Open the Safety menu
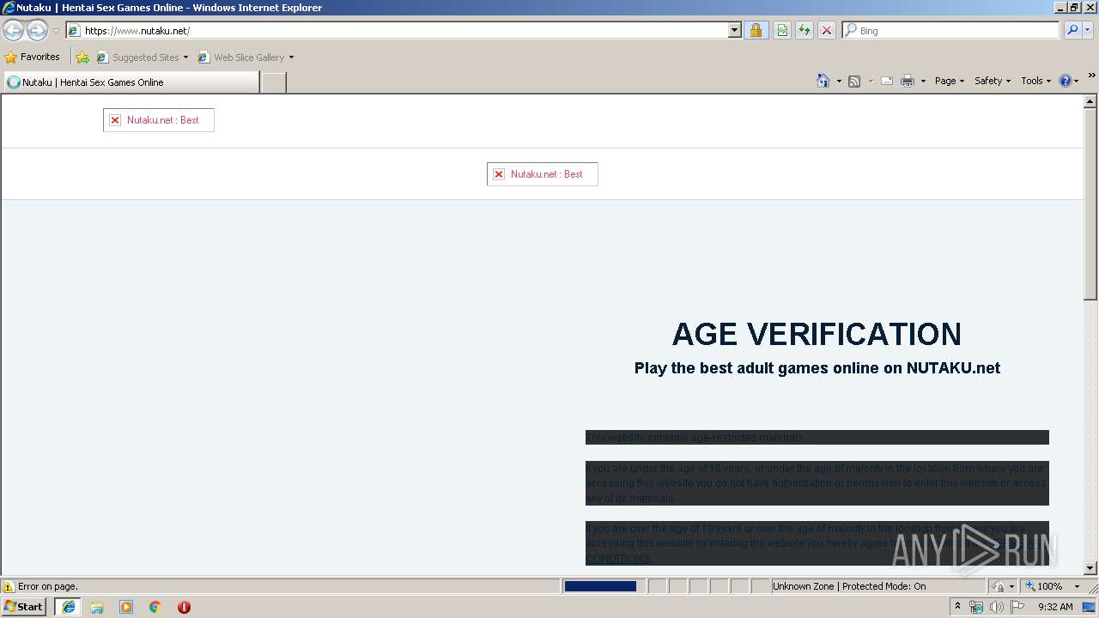The image size is (1099, 618). pyautogui.click(x=993, y=81)
